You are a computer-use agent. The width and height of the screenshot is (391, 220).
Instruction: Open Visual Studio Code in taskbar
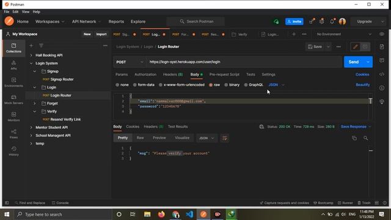coord(189,215)
